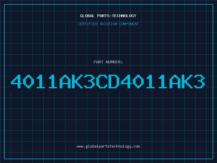
Task: Click the CERTIFIED AVIATION COMPONENT subtitle
Action: tap(108, 24)
